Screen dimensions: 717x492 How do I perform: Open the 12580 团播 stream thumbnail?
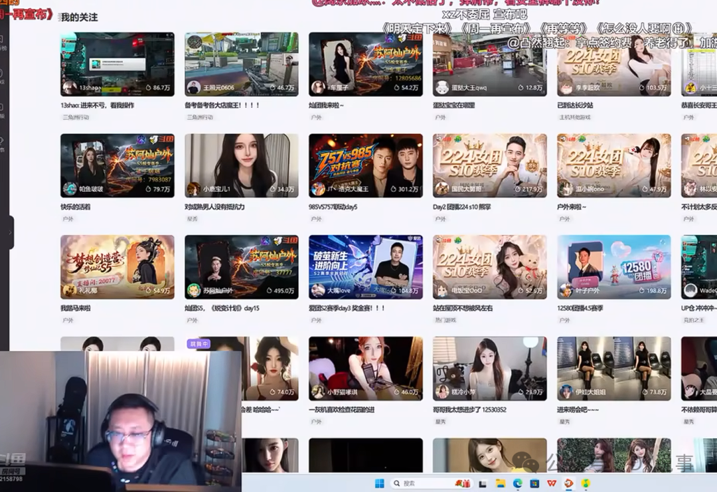(614, 267)
